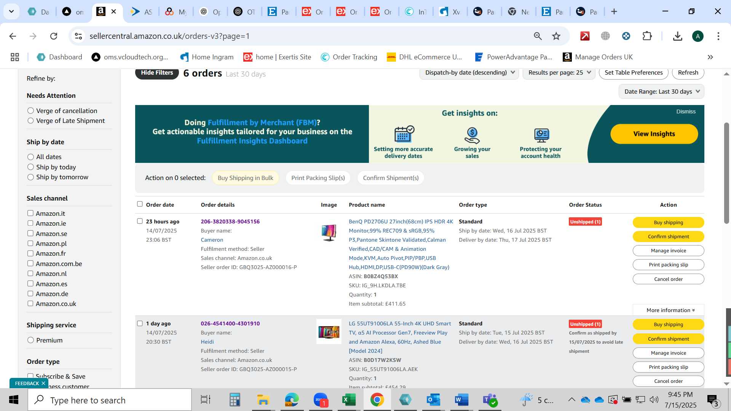Screen dimensions: 731x411
Task: Open the Dispatch-by date sort dropdown
Action: 469,73
